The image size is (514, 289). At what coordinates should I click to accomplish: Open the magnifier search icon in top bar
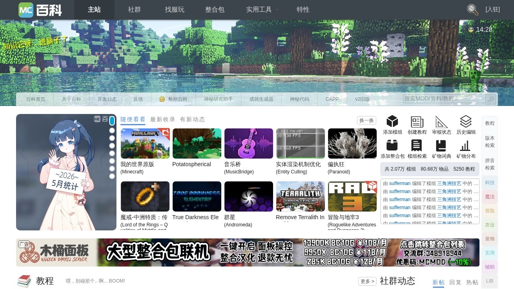click(472, 10)
